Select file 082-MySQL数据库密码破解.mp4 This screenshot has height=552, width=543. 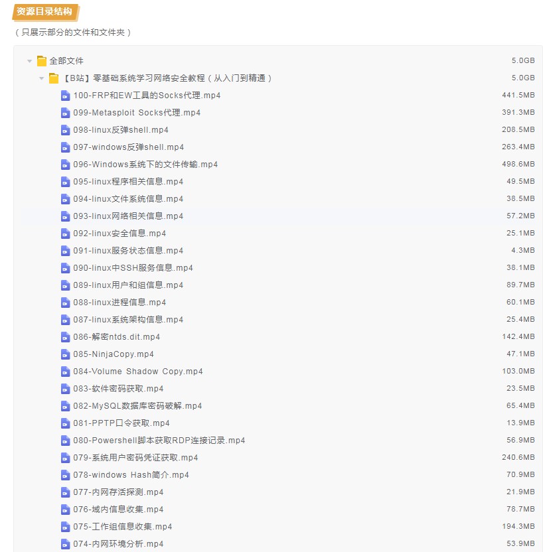point(137,406)
